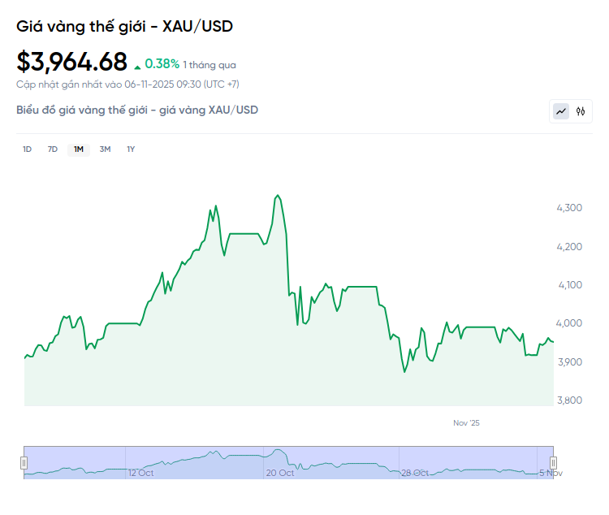
Task: Click the 28 Oct marker in navigator
Action: pyautogui.click(x=414, y=473)
